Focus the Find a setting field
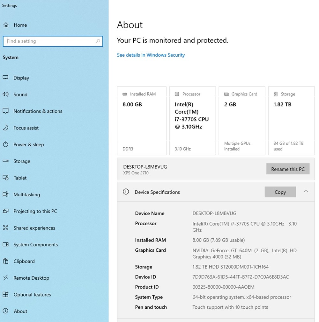319x322 pixels. [x=53, y=41]
